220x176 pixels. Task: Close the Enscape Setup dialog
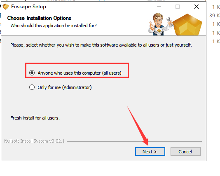tap(197, 7)
